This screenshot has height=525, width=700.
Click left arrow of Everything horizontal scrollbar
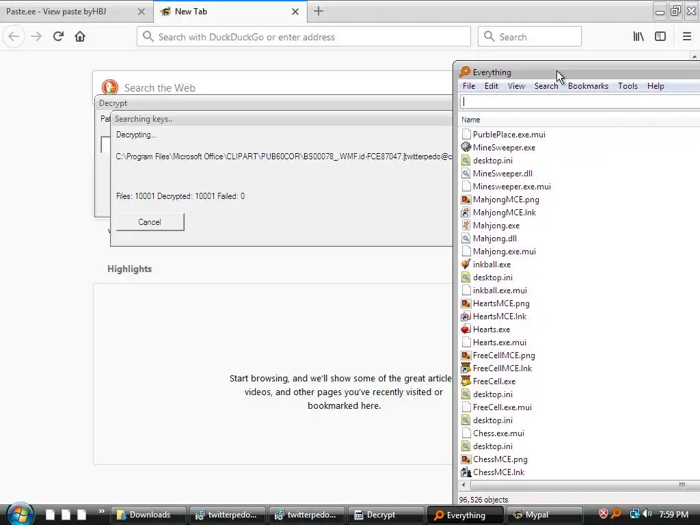pyautogui.click(x=464, y=485)
